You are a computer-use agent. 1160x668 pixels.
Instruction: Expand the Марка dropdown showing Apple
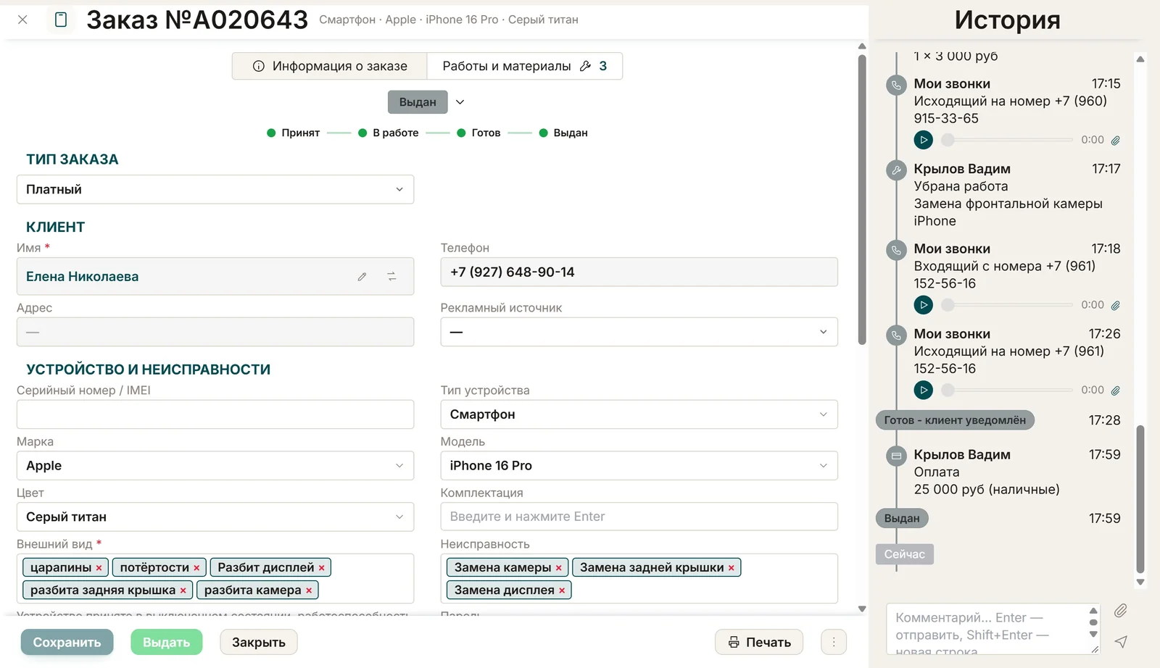coord(215,466)
